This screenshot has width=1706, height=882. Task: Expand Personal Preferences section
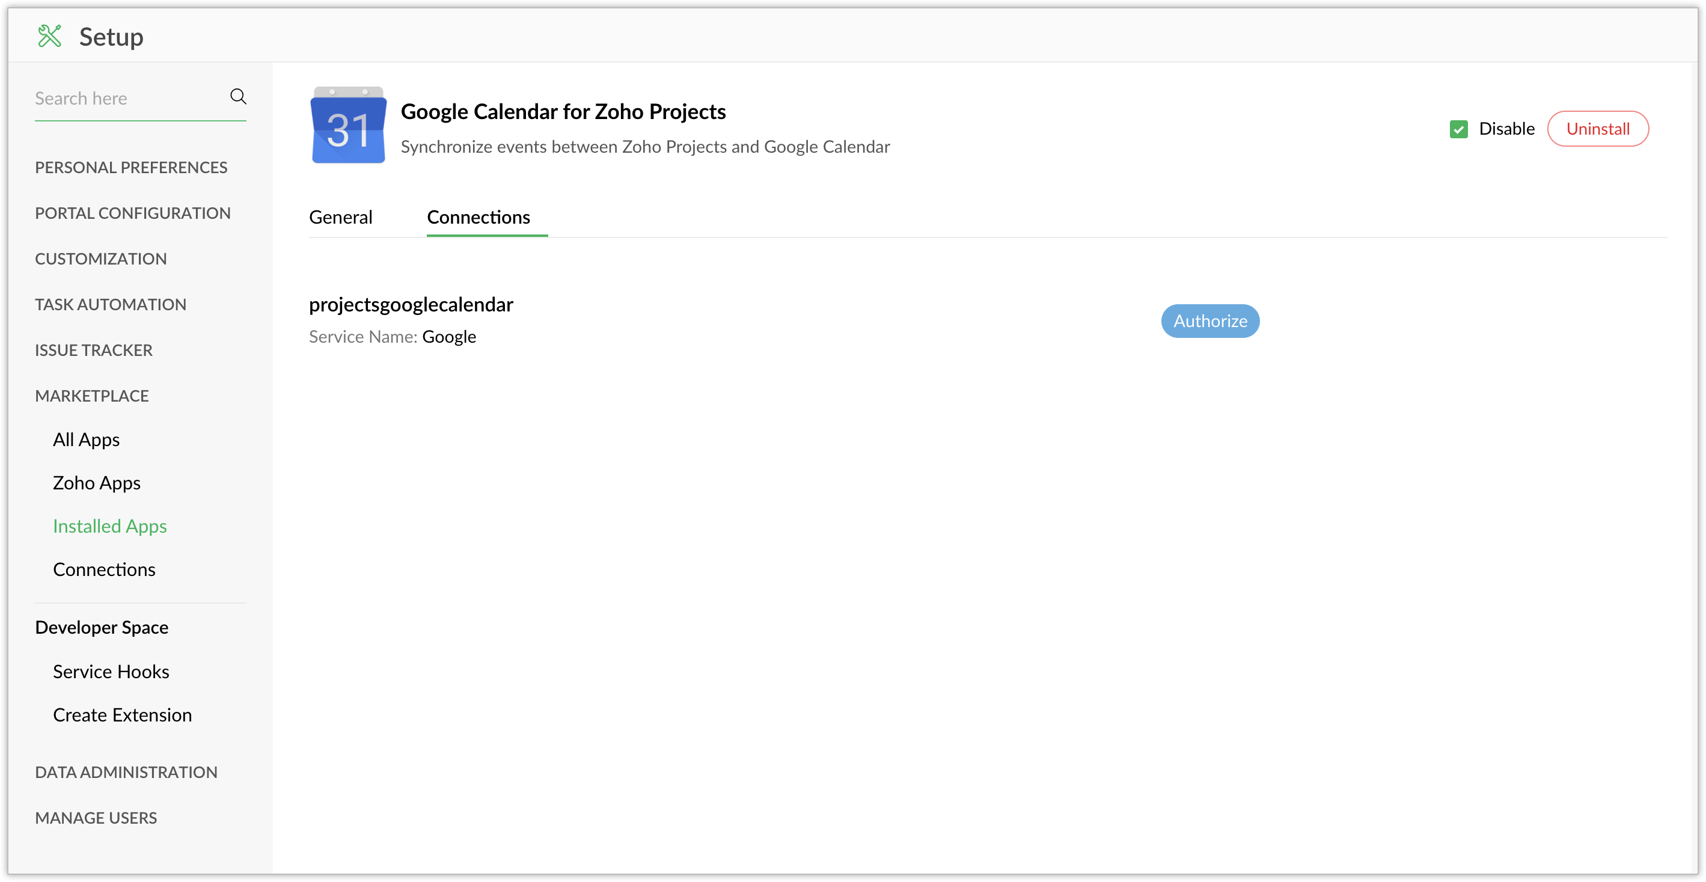tap(131, 168)
